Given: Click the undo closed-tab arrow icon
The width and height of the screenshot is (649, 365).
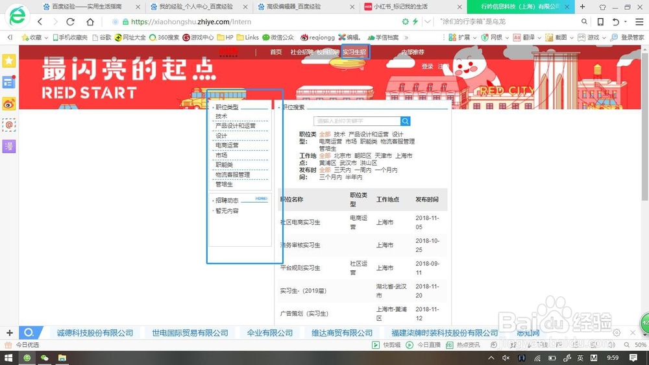Looking at the screenshot, I should (x=616, y=21).
